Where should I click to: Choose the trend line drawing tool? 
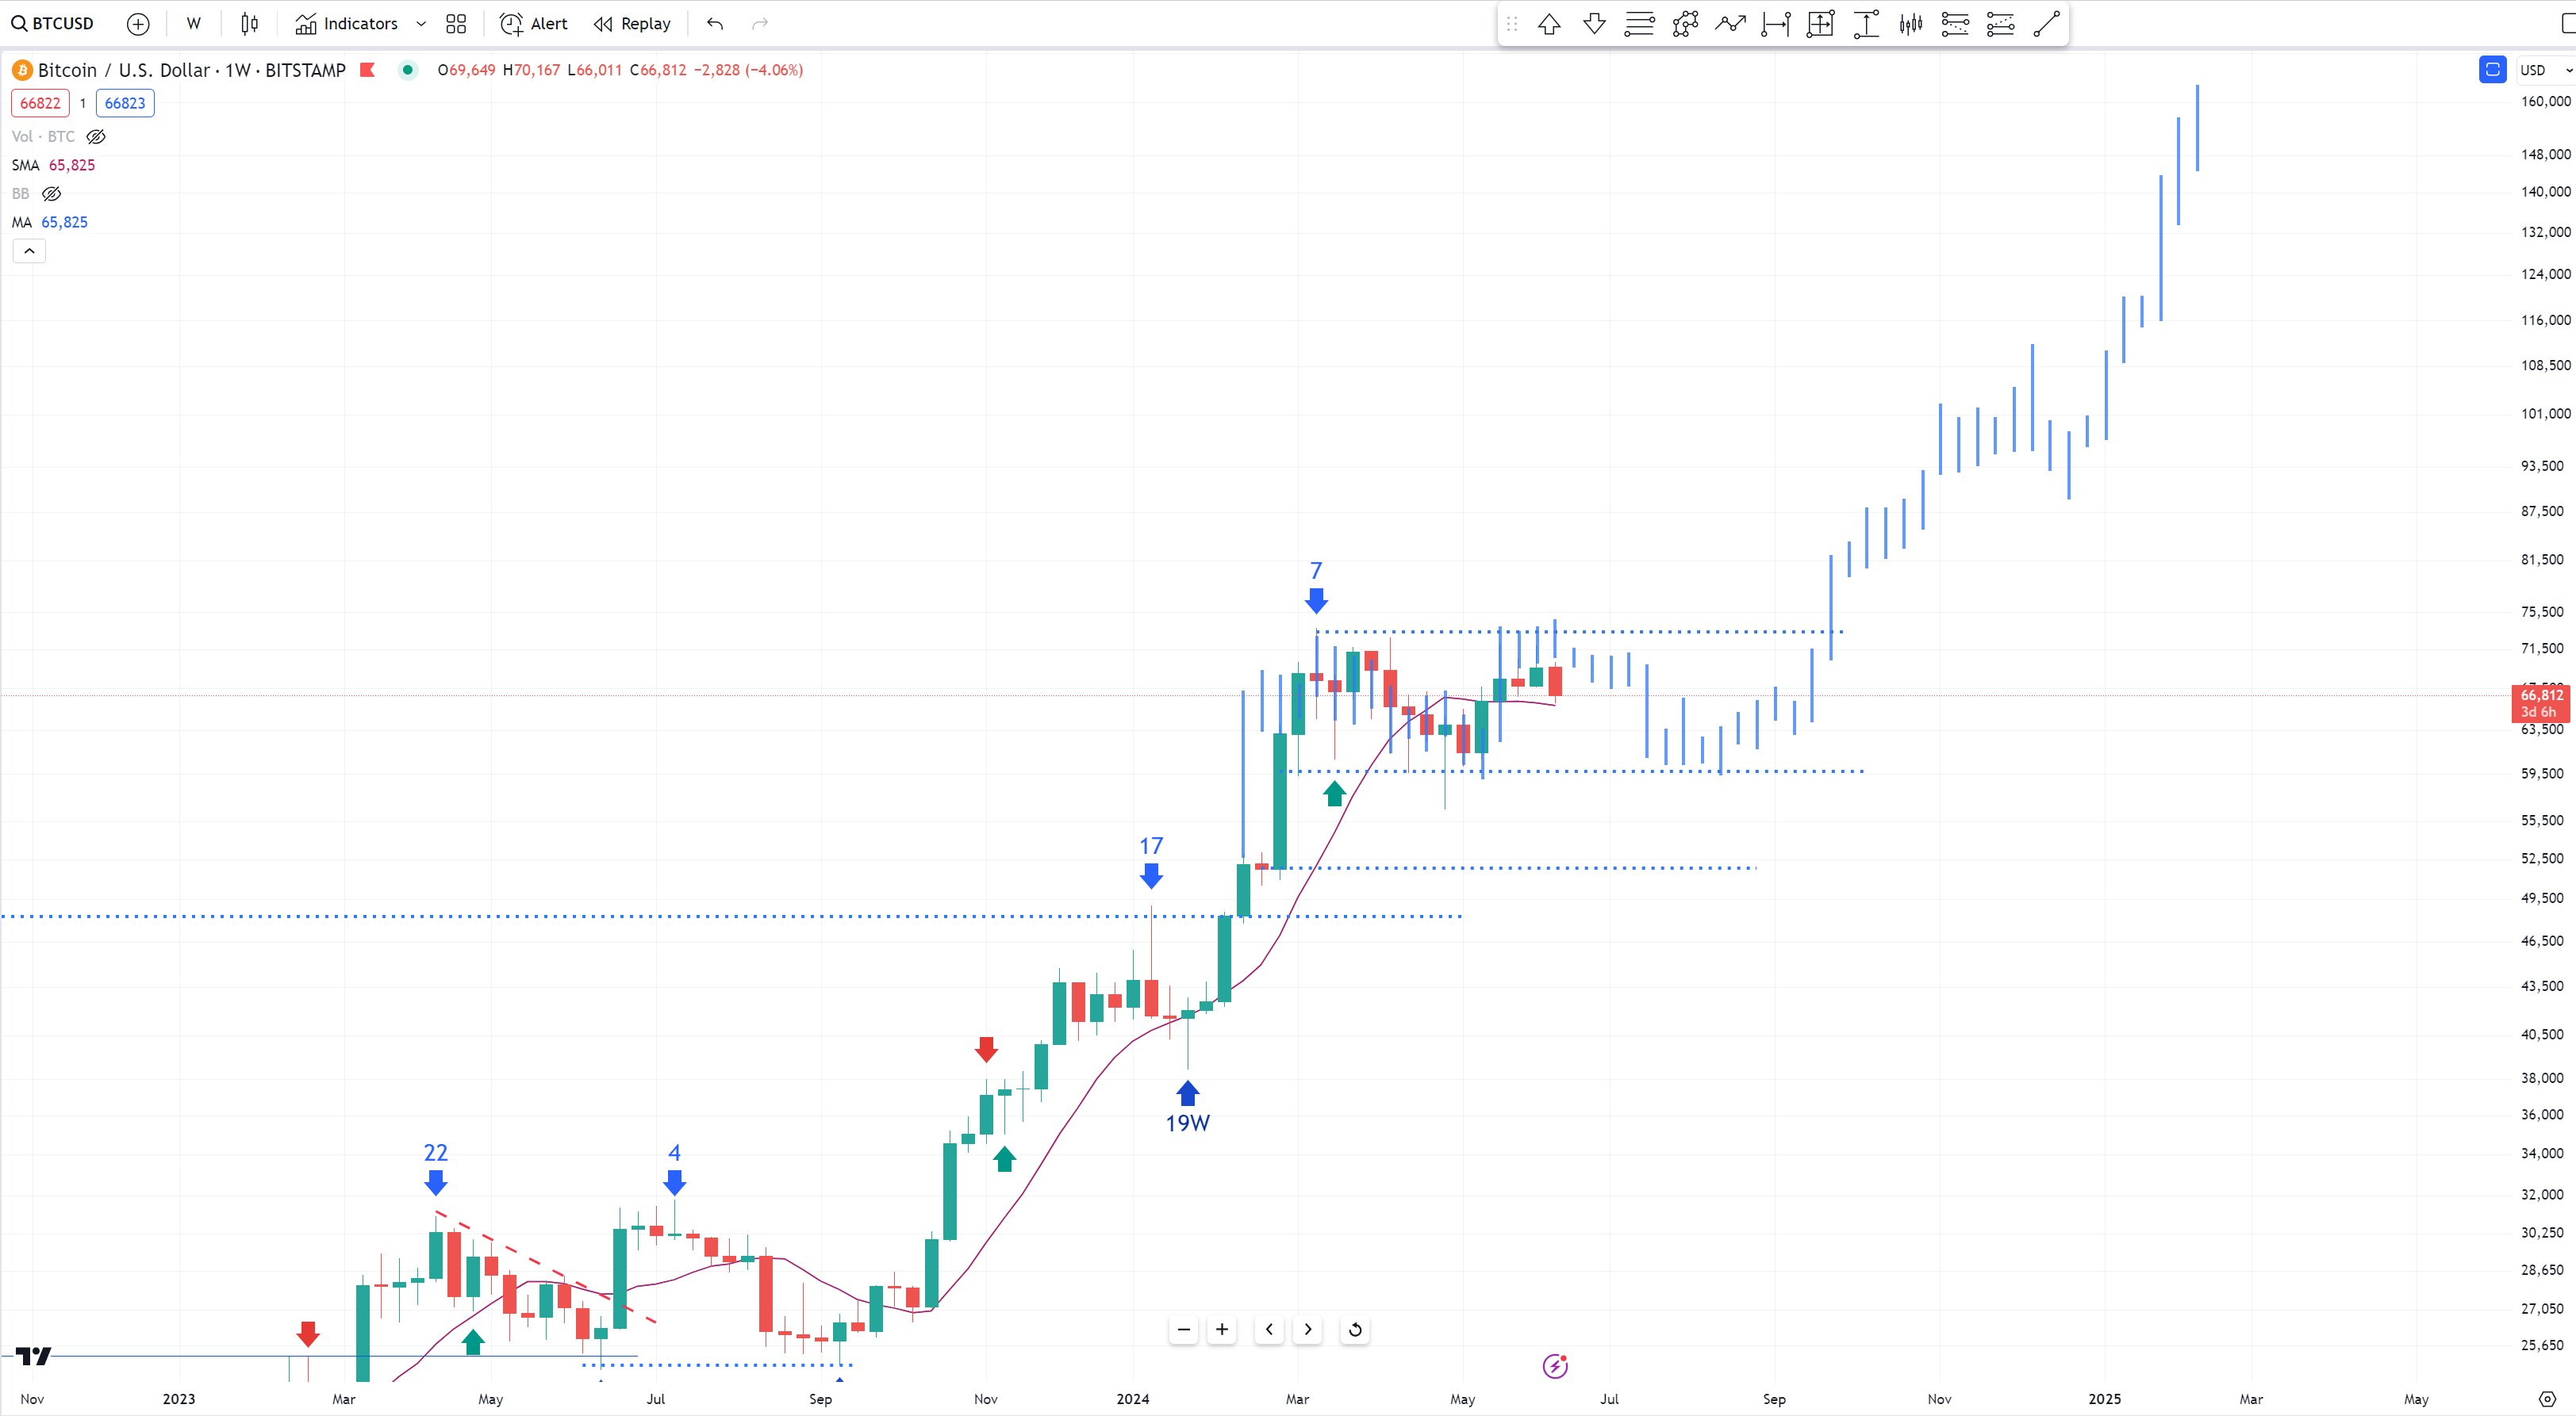[2046, 24]
